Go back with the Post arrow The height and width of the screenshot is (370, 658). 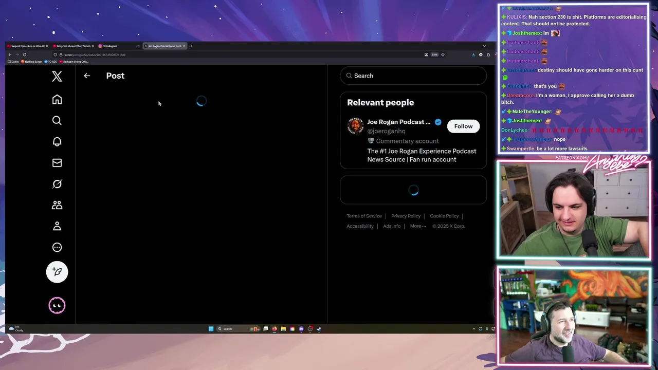pos(87,76)
